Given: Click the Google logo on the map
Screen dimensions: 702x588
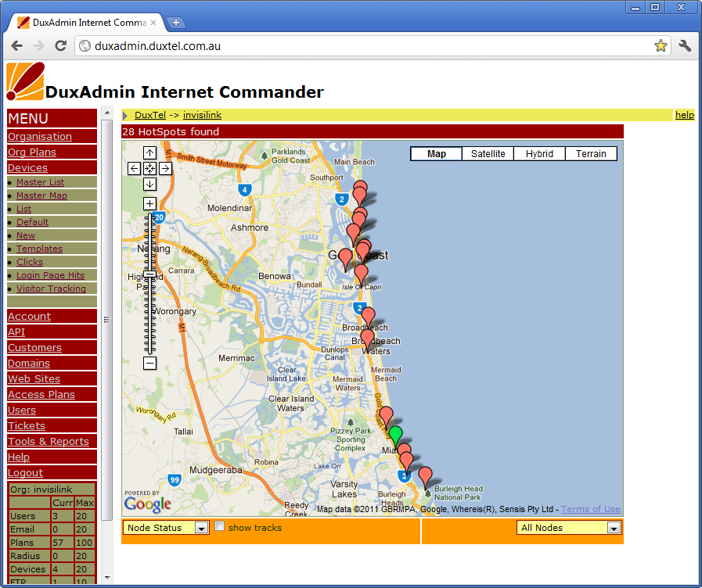Looking at the screenshot, I should [148, 503].
